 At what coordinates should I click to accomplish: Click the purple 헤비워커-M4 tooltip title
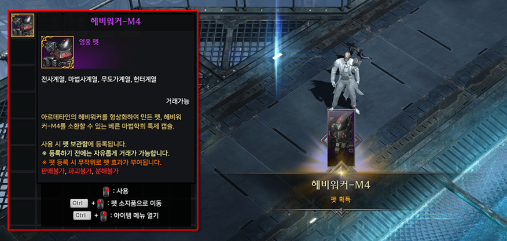[116, 22]
